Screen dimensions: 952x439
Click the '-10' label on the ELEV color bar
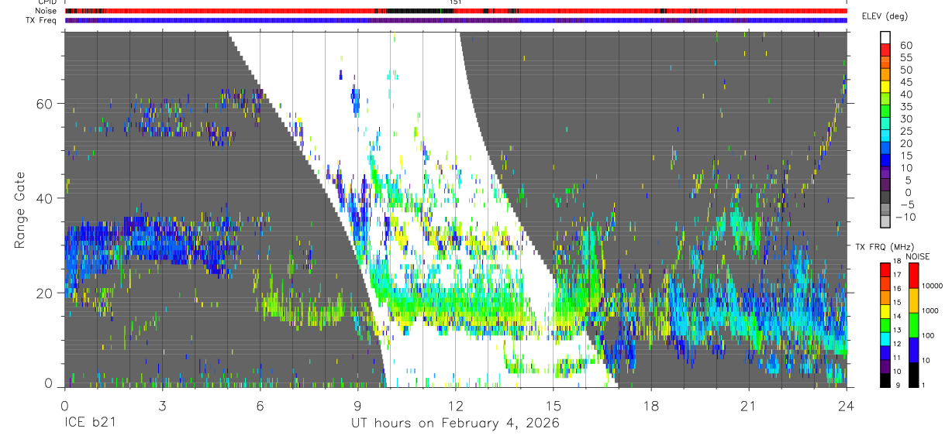pos(905,217)
